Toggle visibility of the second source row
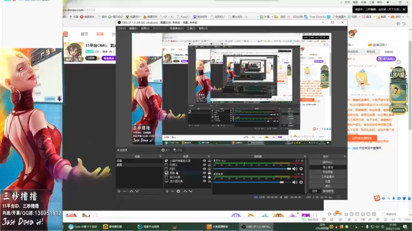Screen dimensions: 412x231 [x=204, y=165]
